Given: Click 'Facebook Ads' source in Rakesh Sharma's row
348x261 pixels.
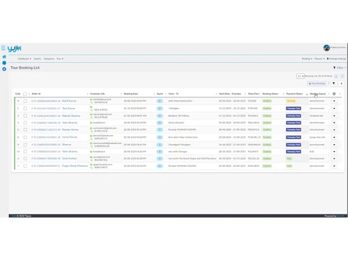Looking at the screenshot, I should (x=317, y=116).
